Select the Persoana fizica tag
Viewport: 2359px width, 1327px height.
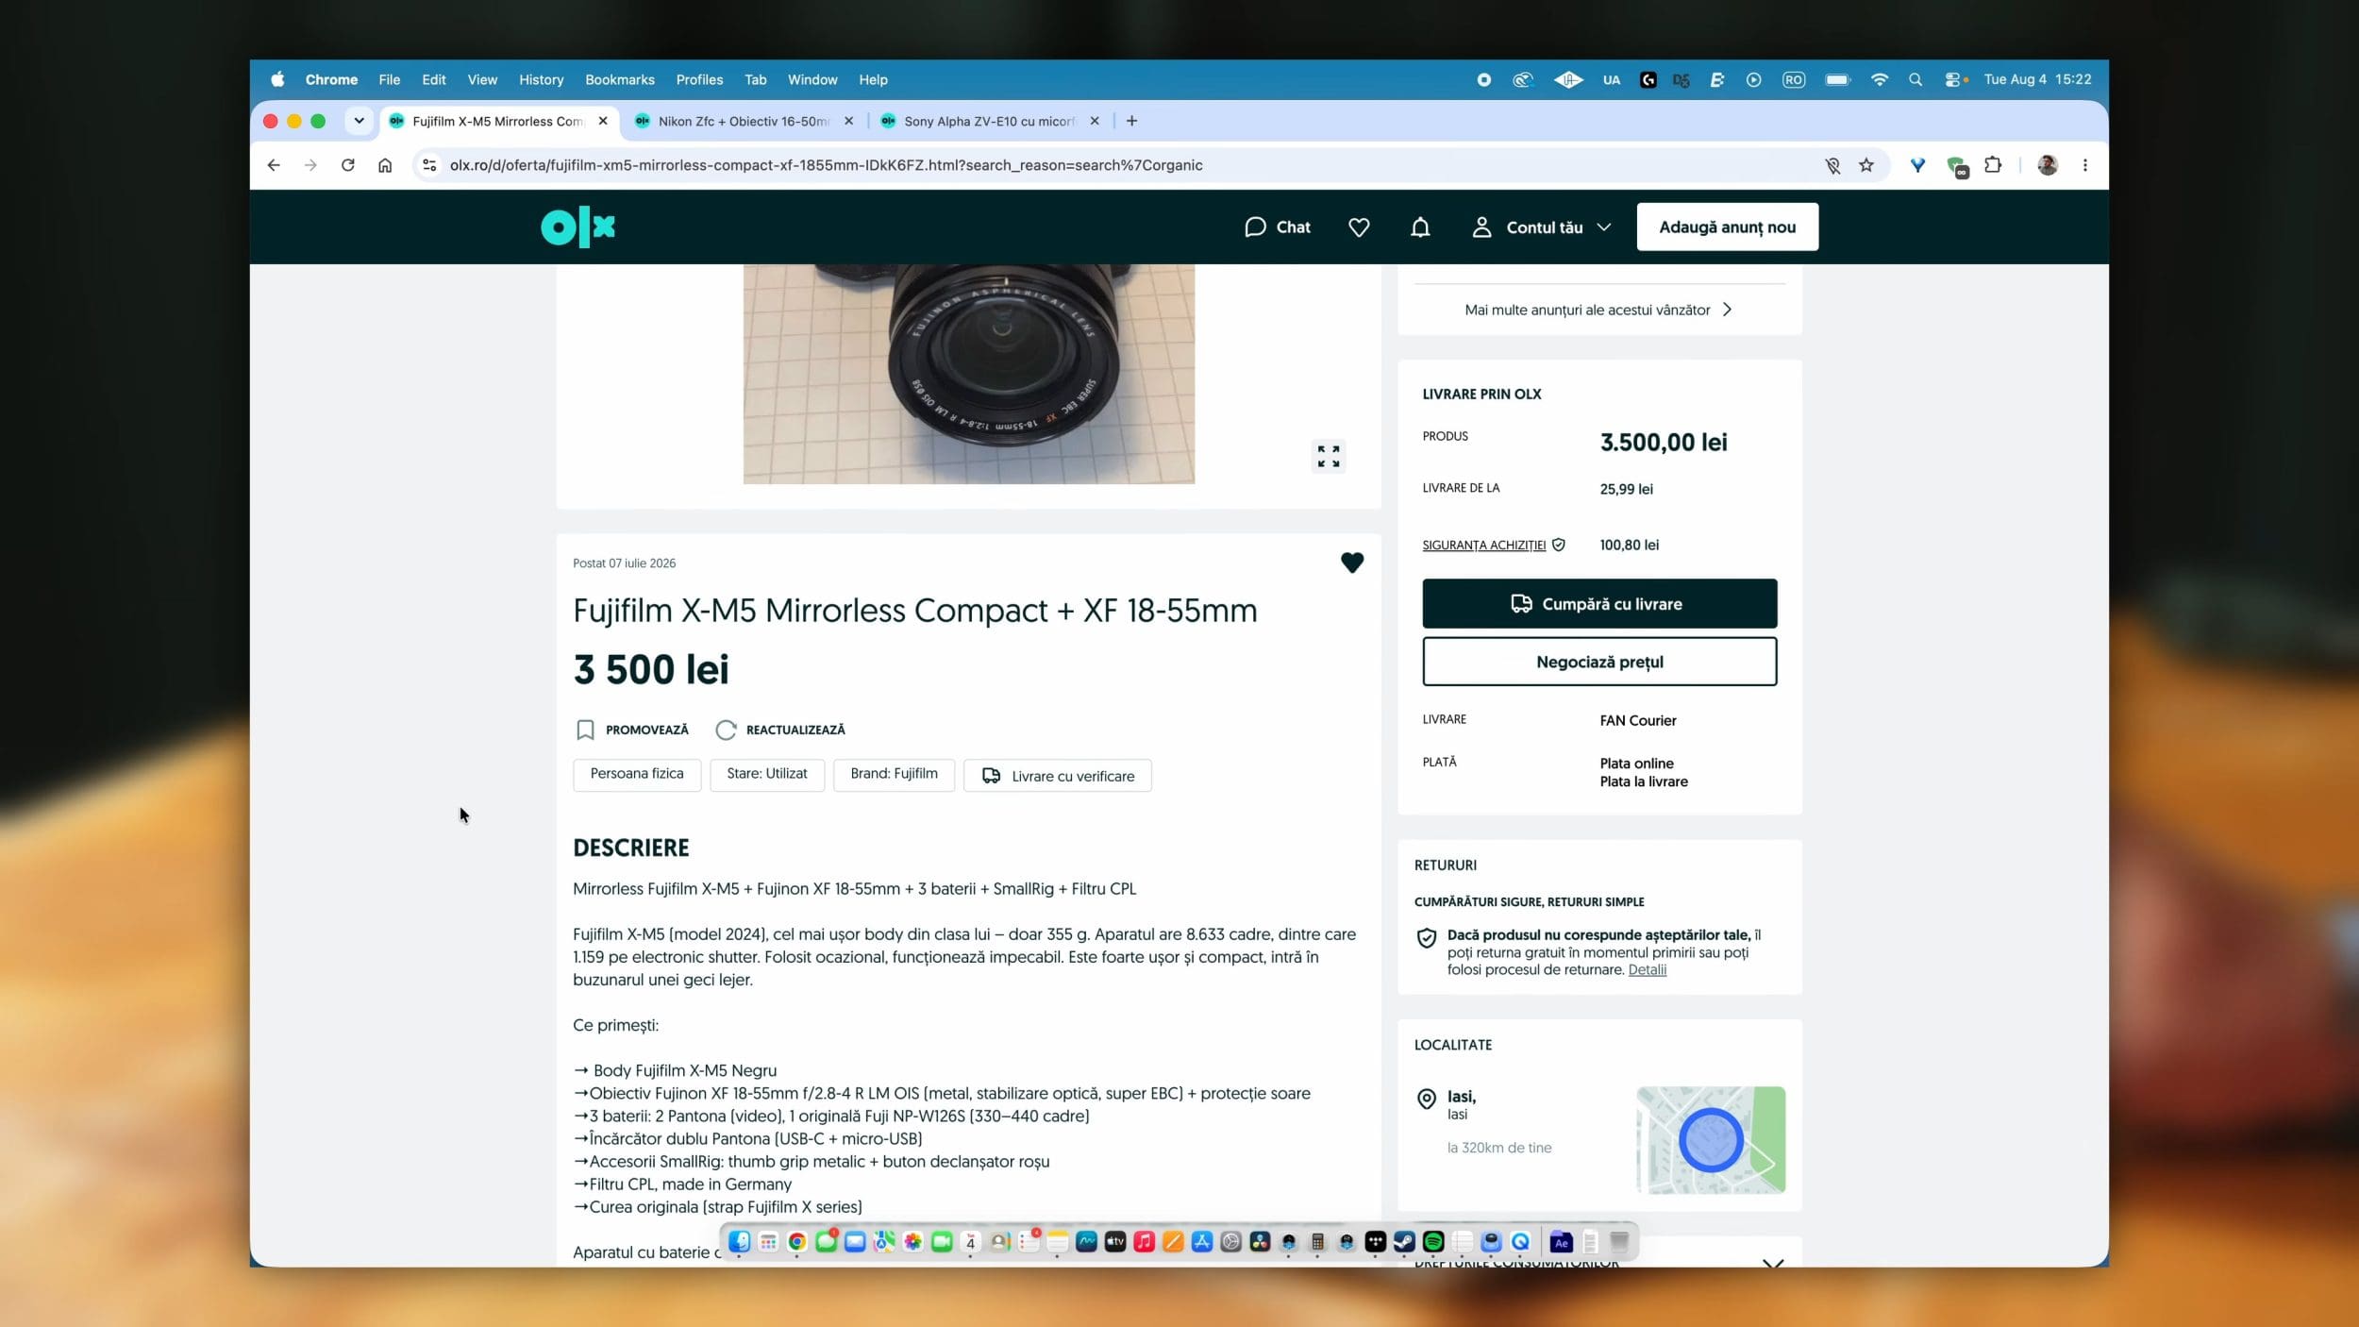click(637, 775)
